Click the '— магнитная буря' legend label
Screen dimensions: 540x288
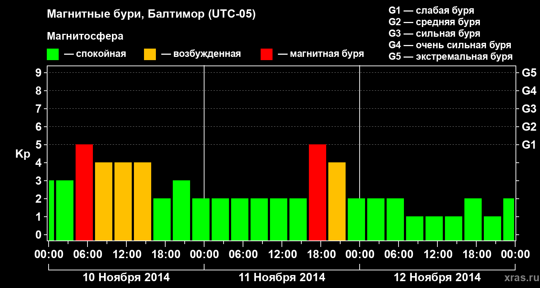pos(321,54)
